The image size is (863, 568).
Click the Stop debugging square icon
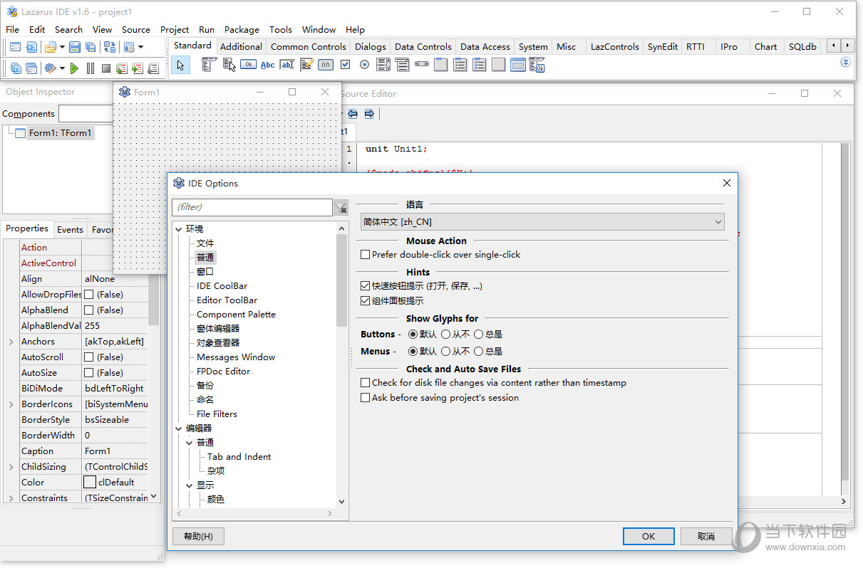pyautogui.click(x=105, y=68)
